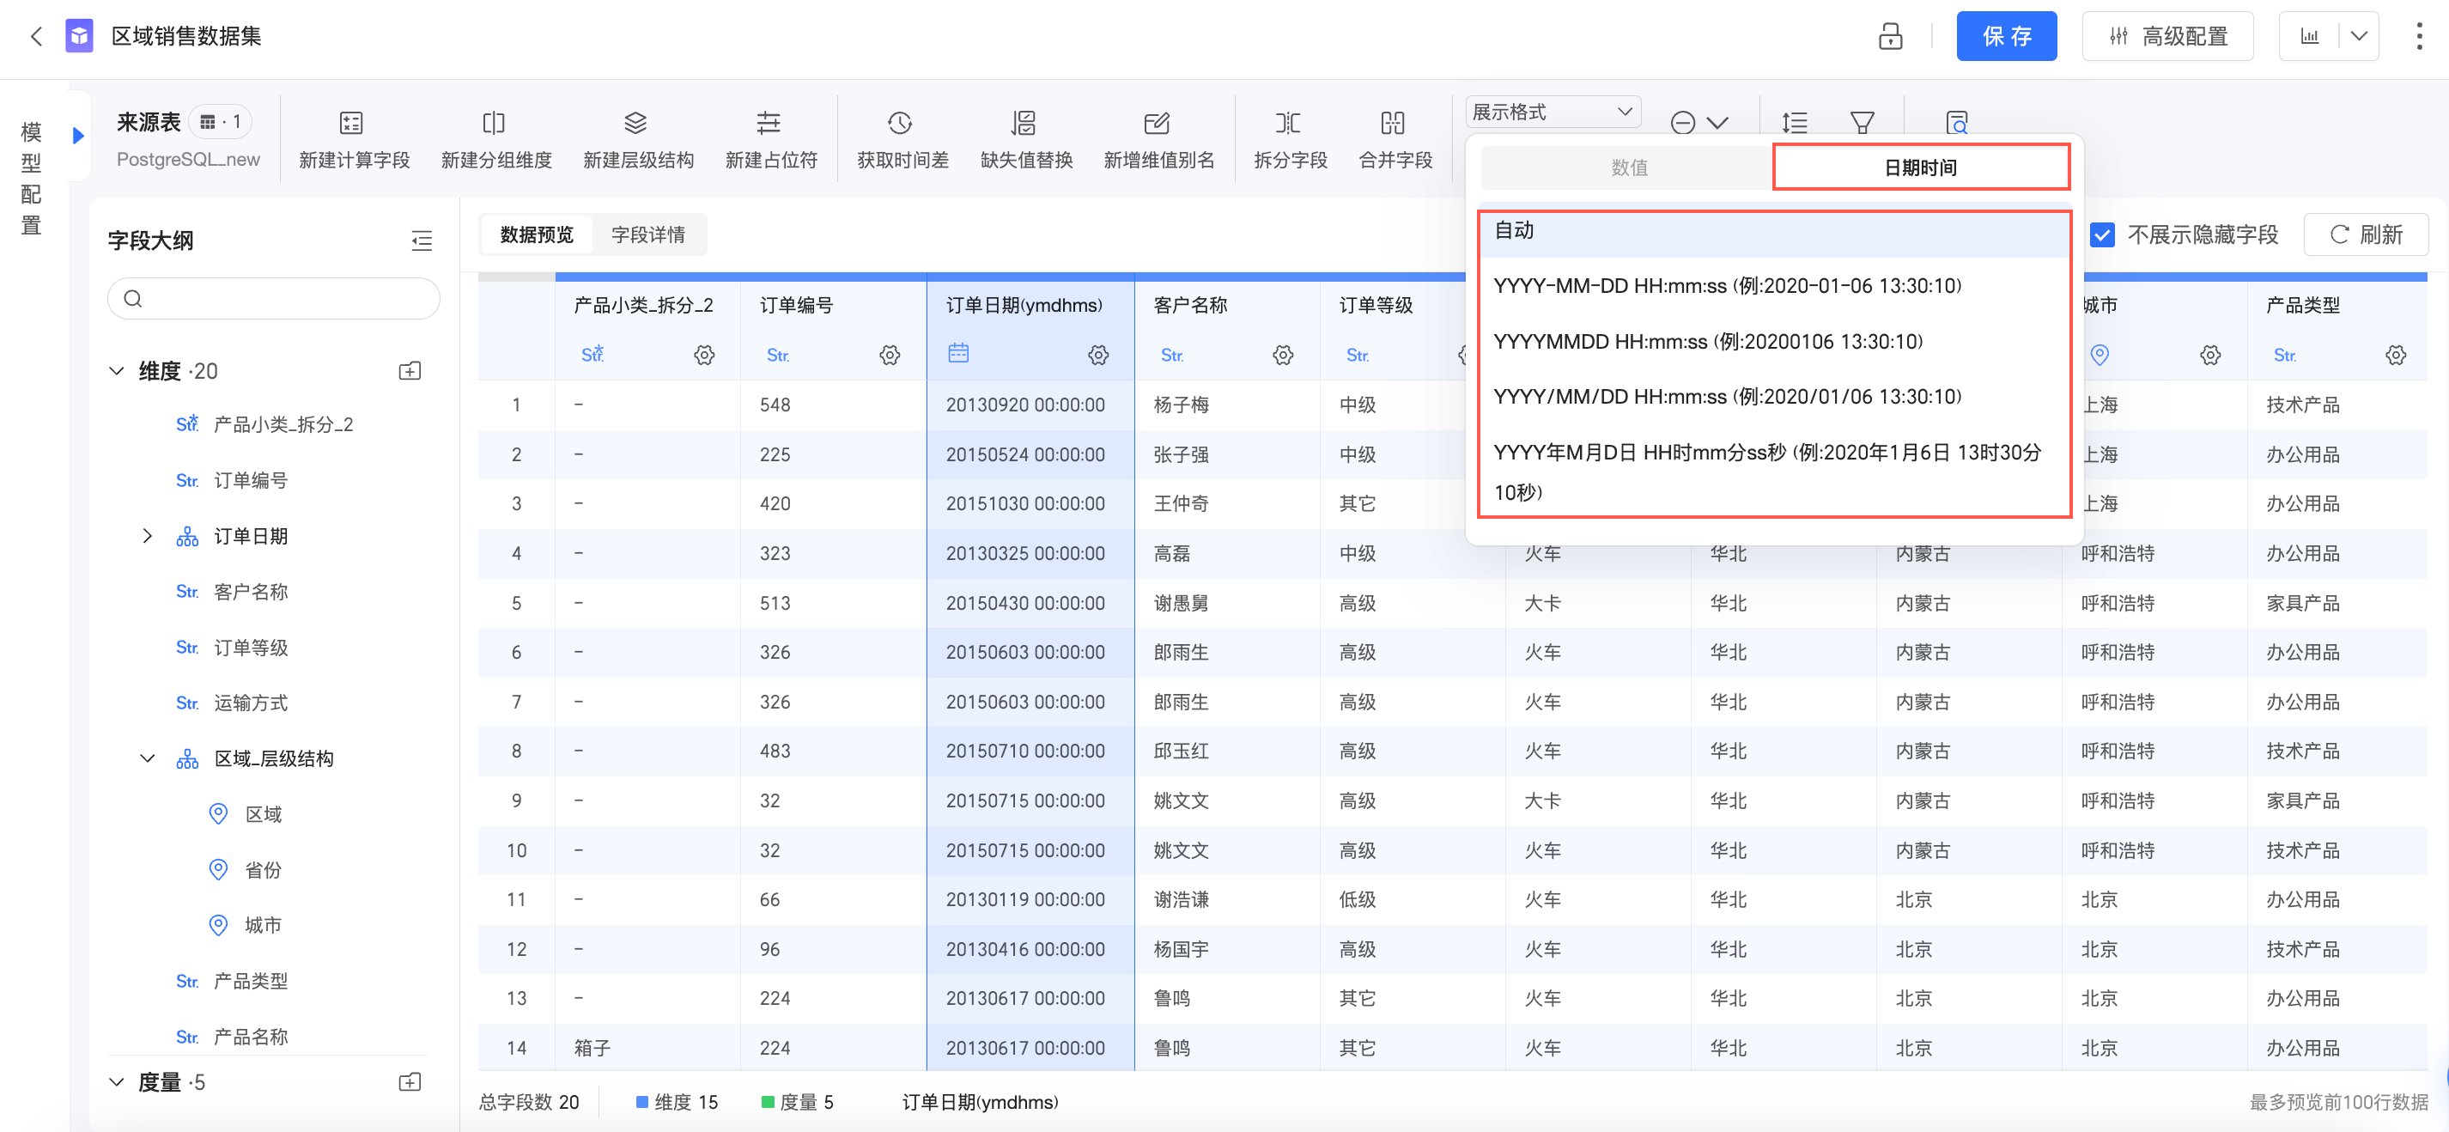Collapse the 字段大纲 panel toggle icon

pos(421,240)
